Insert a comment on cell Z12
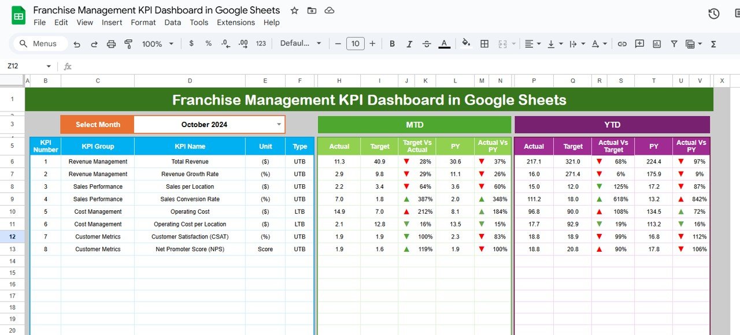Image resolution: width=740 pixels, height=335 pixels. point(639,43)
